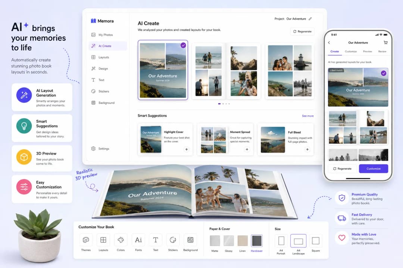Click the Smart Suggestions lightbulb icon
The height and width of the screenshot is (268, 403).
[24, 126]
